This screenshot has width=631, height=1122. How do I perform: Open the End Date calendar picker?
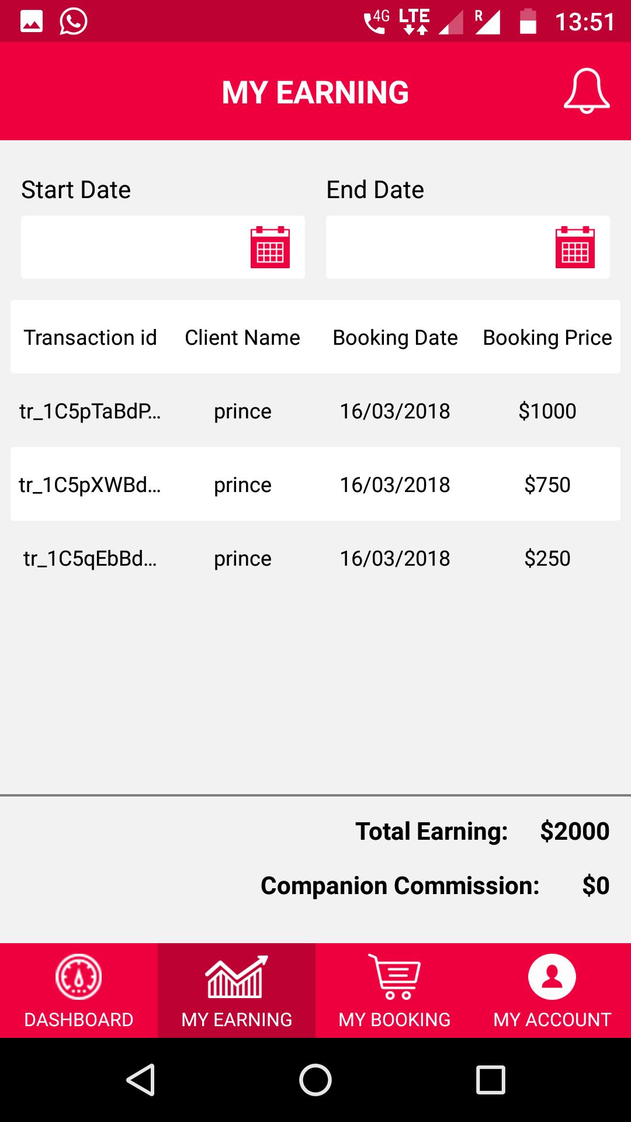tap(575, 247)
